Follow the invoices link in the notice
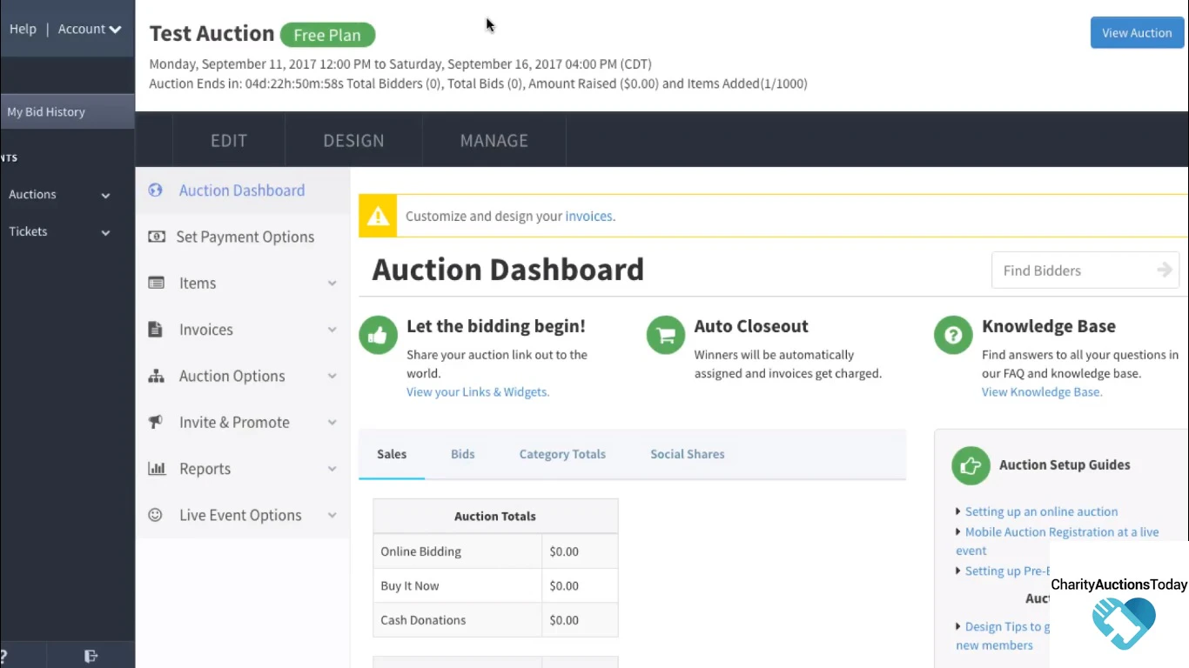 588,217
